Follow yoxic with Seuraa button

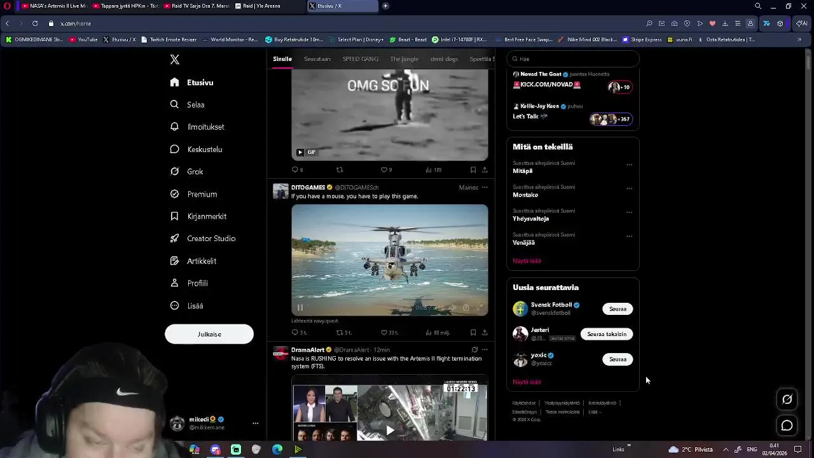[x=617, y=359]
